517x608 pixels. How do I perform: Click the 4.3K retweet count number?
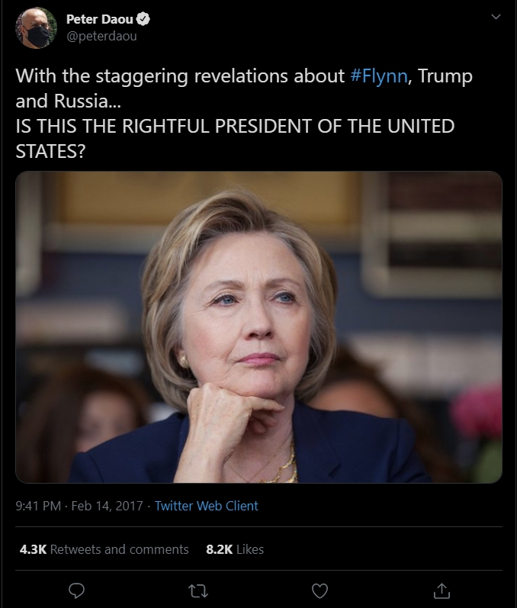coord(33,549)
